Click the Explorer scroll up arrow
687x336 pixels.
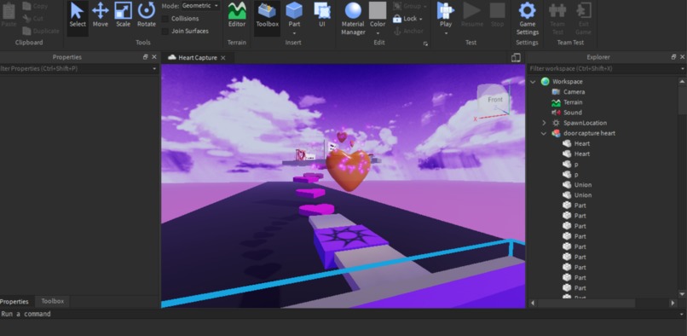point(682,81)
